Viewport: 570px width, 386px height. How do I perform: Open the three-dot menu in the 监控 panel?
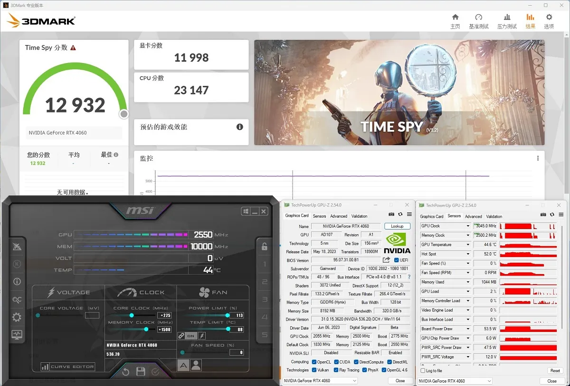click(538, 158)
